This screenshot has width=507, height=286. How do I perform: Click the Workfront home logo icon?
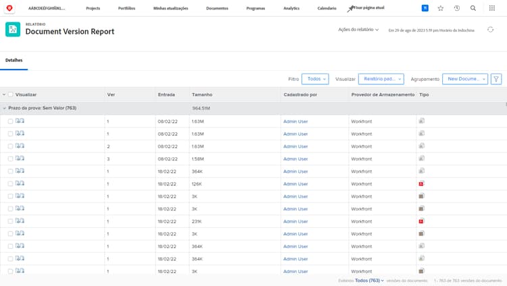(x=9, y=8)
